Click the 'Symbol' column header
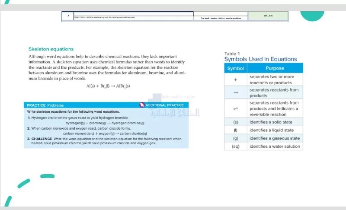 [235, 68]
